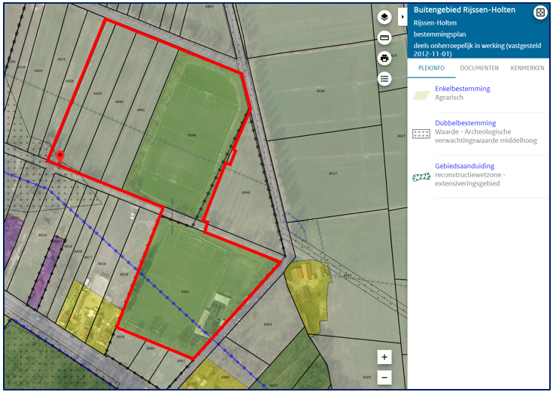The width and height of the screenshot is (556, 395).
Task: Zoom in with the plus button
Action: coord(384,357)
